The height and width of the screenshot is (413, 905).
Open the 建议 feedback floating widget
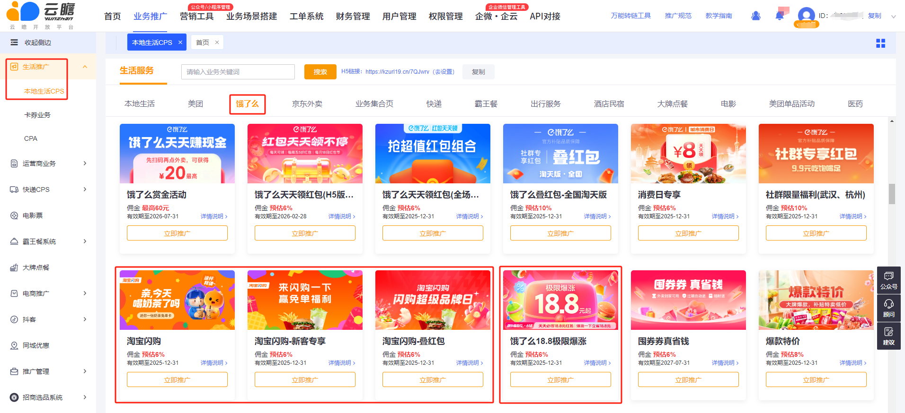(889, 336)
